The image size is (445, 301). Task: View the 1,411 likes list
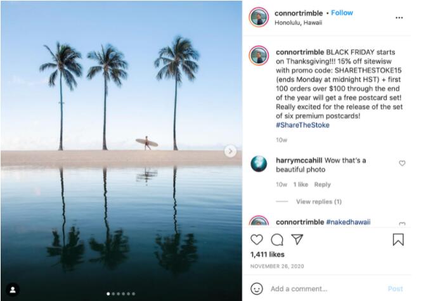tap(266, 254)
